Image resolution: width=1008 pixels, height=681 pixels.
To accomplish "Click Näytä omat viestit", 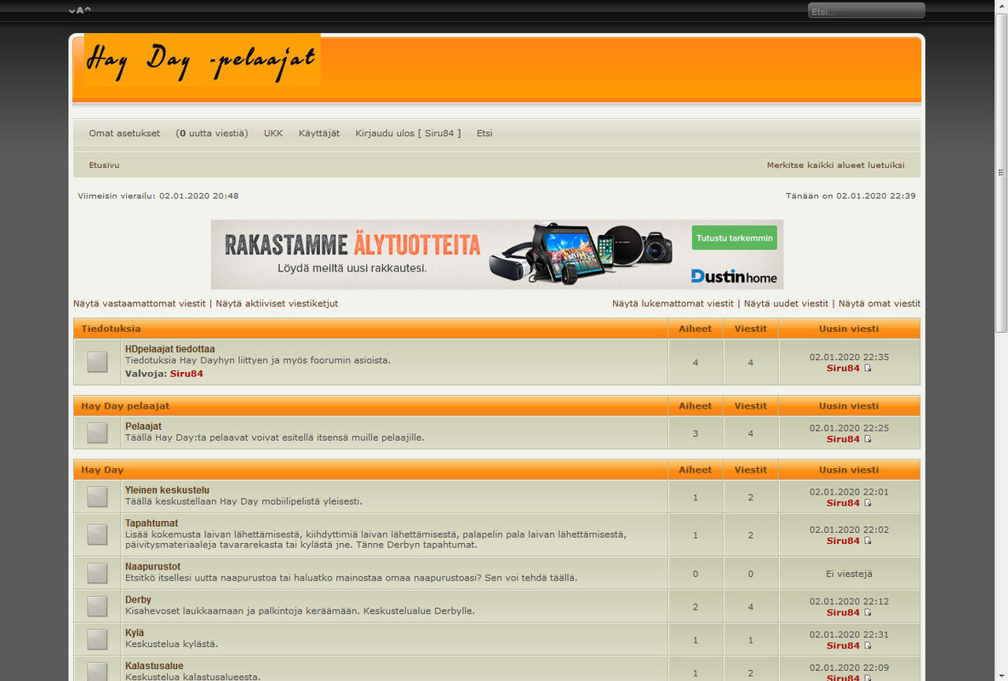I will click(x=879, y=304).
